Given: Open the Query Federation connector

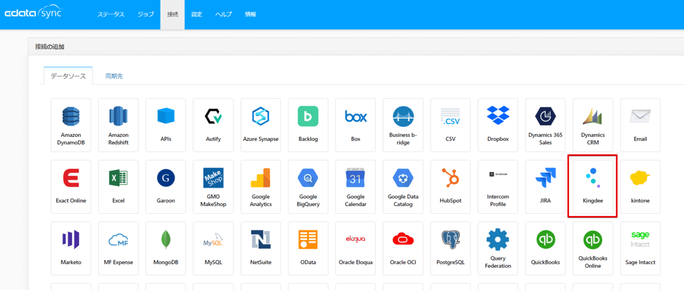Looking at the screenshot, I should click(x=498, y=248).
